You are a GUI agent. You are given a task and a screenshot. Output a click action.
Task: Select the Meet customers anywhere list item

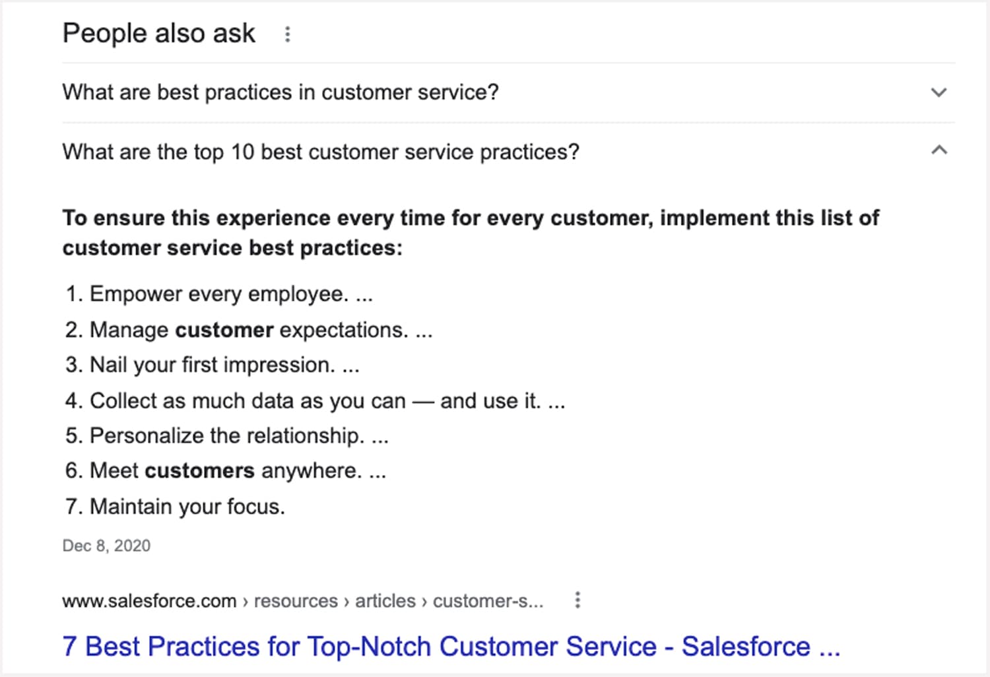click(225, 470)
